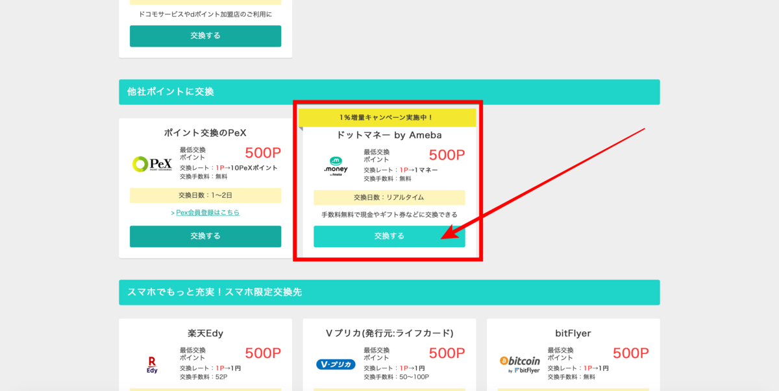Click the bitFlyer card title
Image resolution: width=779 pixels, height=391 pixels.
pos(573,333)
